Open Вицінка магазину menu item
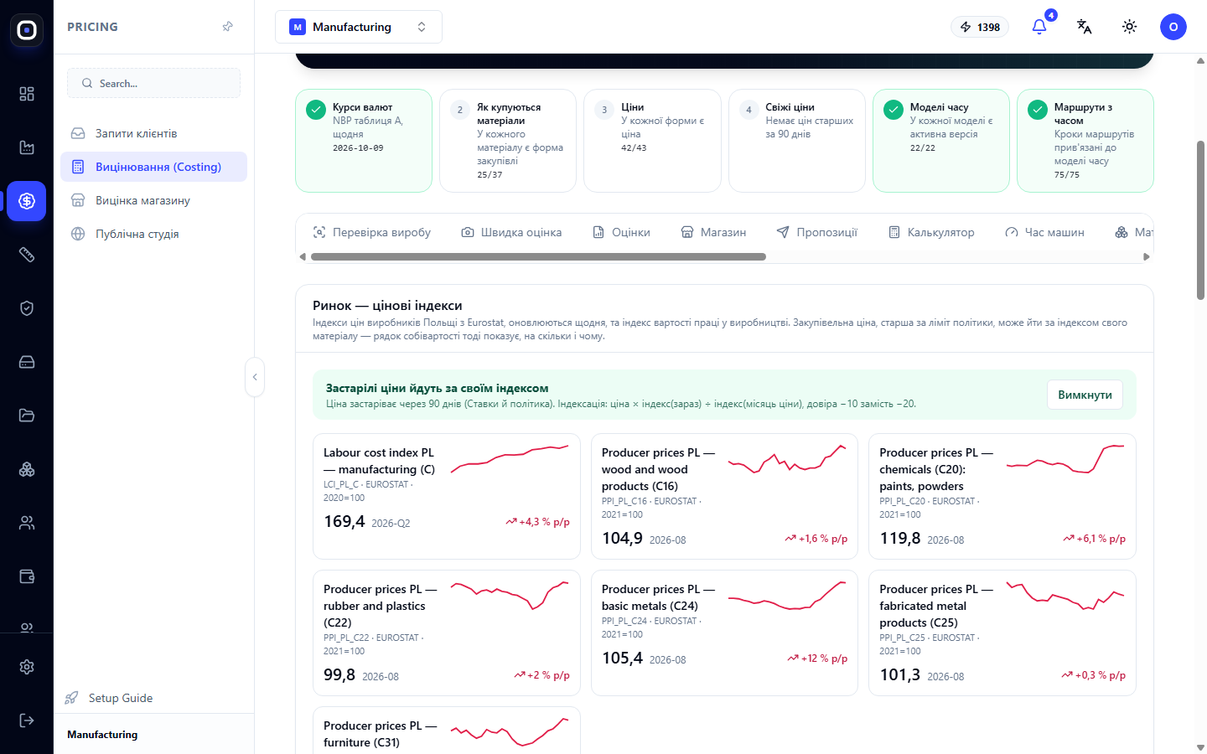Screen dimensions: 1207x754 [x=153, y=200]
